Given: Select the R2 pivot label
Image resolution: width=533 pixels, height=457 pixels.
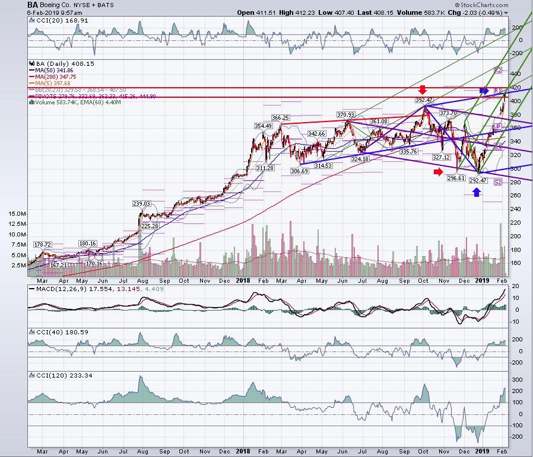Looking at the screenshot, I should pyautogui.click(x=497, y=71).
